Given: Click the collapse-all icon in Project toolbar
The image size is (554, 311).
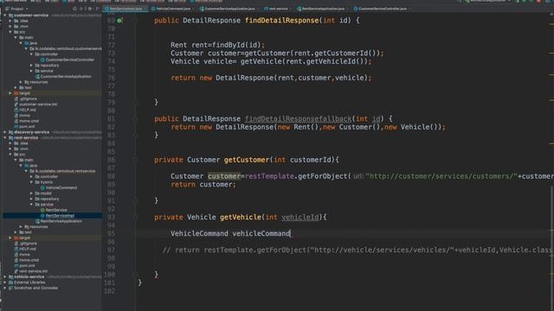Looking at the screenshot, I should tap(82, 9).
